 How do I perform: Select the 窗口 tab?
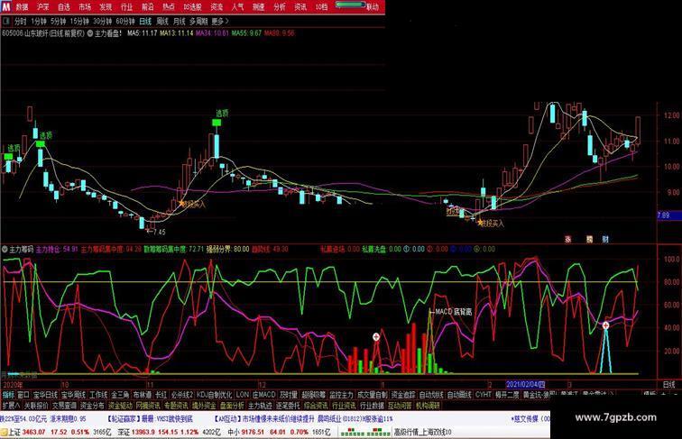(23, 395)
